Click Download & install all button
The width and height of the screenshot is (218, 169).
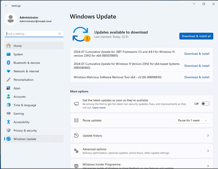[x=196, y=36]
